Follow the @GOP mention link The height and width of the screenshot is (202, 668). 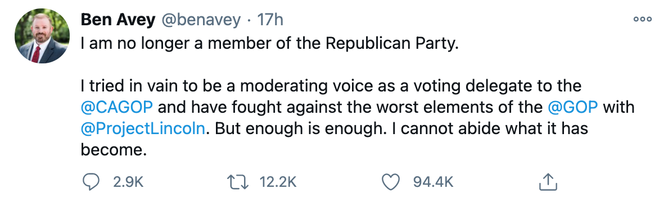tap(572, 107)
